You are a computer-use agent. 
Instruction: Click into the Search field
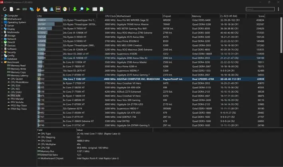(x=260, y=9)
